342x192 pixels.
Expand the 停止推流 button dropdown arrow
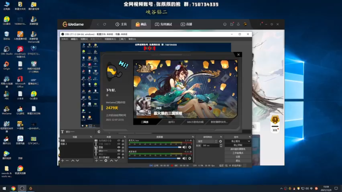249,141
